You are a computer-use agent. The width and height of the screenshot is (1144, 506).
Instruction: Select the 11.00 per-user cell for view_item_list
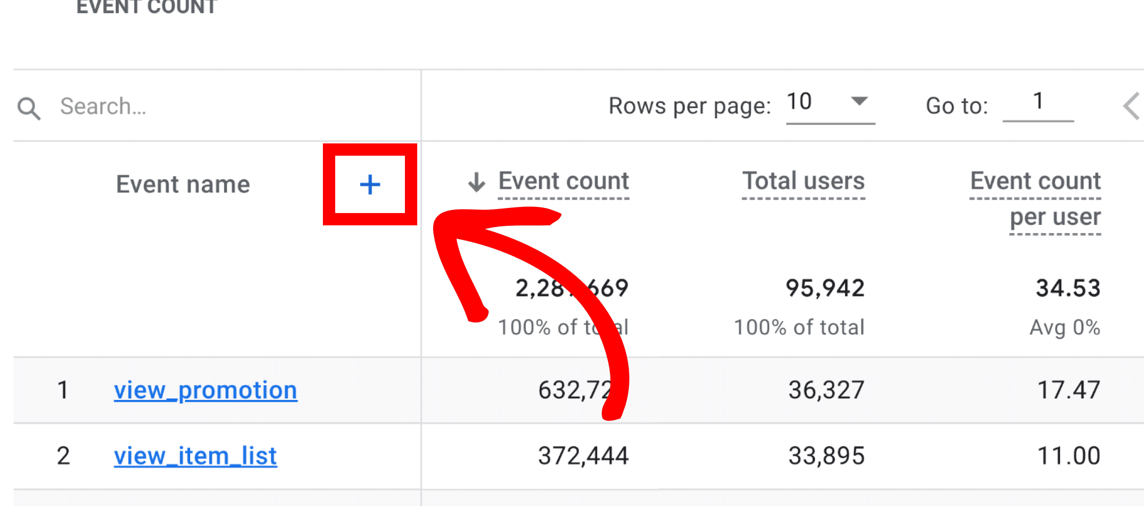click(1068, 456)
